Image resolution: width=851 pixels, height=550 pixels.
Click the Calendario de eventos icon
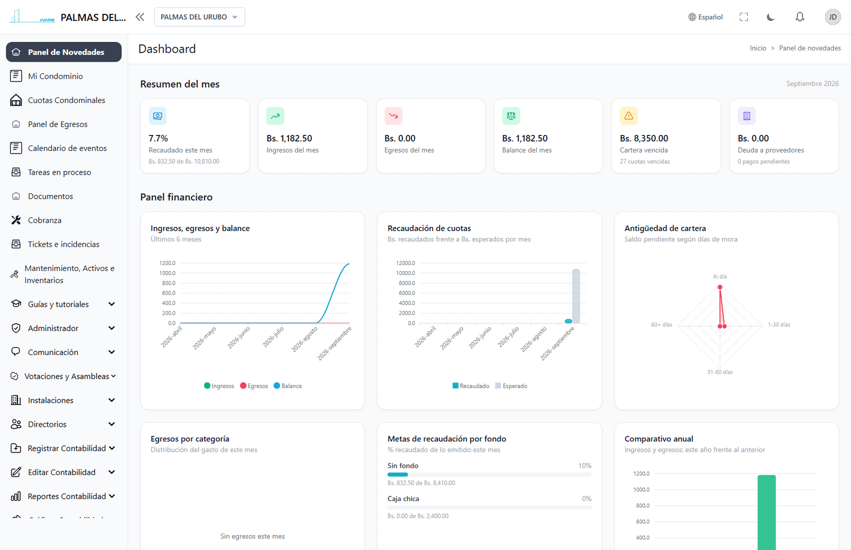pyautogui.click(x=16, y=148)
